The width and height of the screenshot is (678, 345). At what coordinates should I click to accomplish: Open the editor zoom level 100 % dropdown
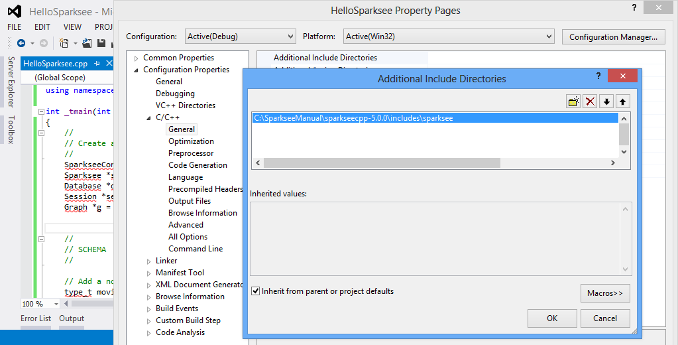(x=56, y=304)
